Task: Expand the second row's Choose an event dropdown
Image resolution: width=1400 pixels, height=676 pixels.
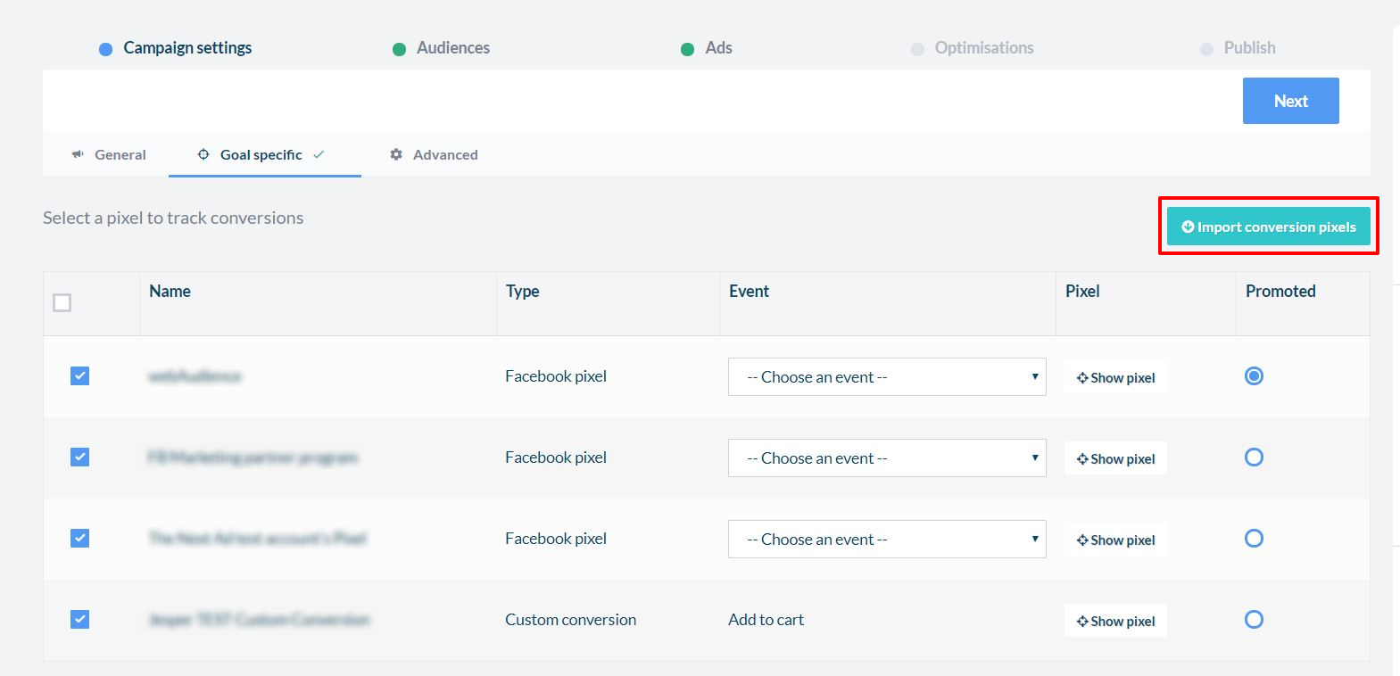Action: 887,458
